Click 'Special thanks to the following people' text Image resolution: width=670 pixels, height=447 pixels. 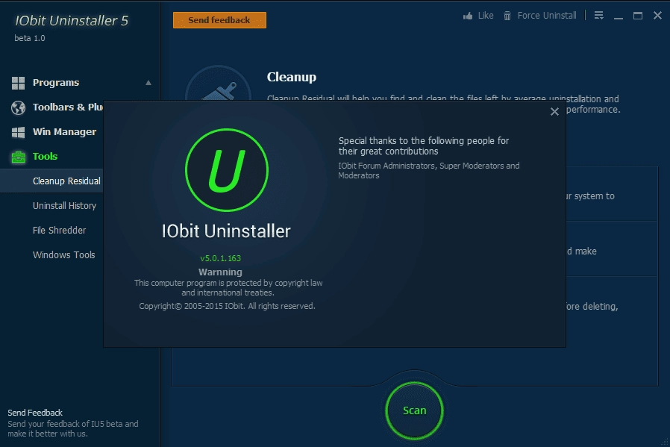[424, 146]
